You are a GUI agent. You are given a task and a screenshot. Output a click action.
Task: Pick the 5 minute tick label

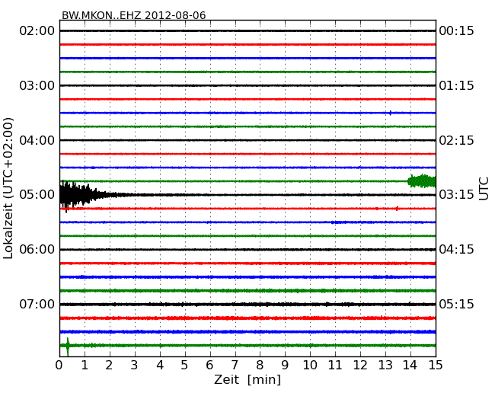point(185,366)
